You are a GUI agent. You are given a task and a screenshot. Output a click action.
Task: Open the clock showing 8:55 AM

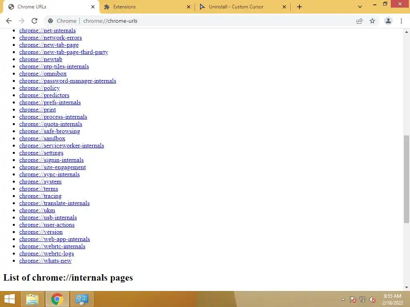click(x=392, y=299)
